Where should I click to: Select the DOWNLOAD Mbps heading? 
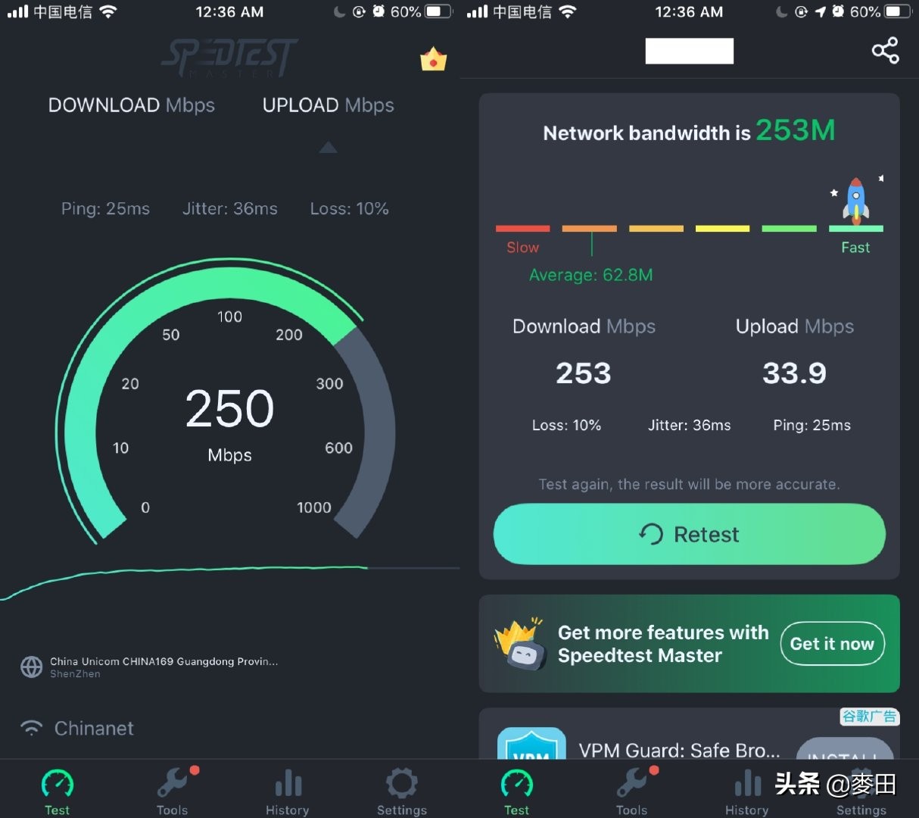[x=132, y=105]
